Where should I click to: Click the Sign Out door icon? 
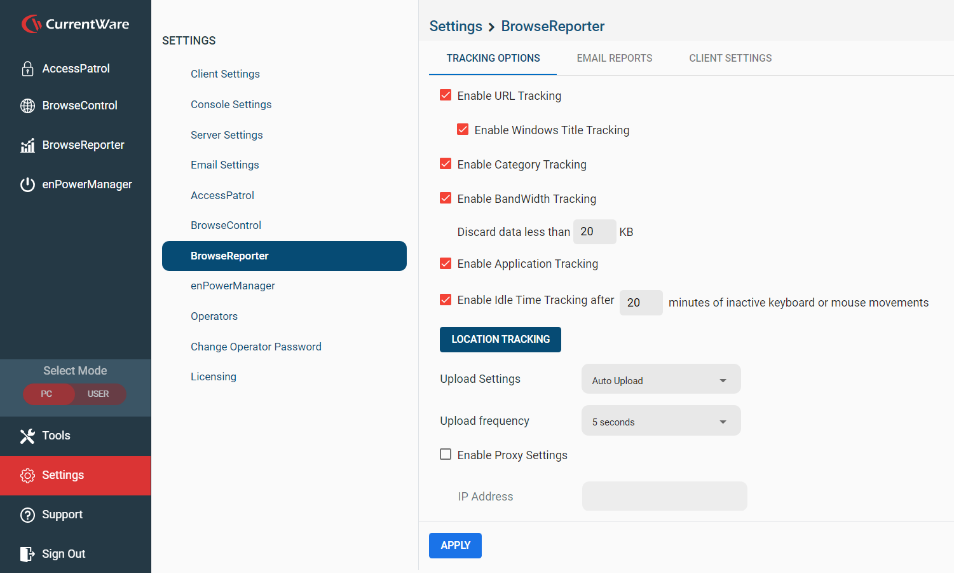(x=27, y=554)
